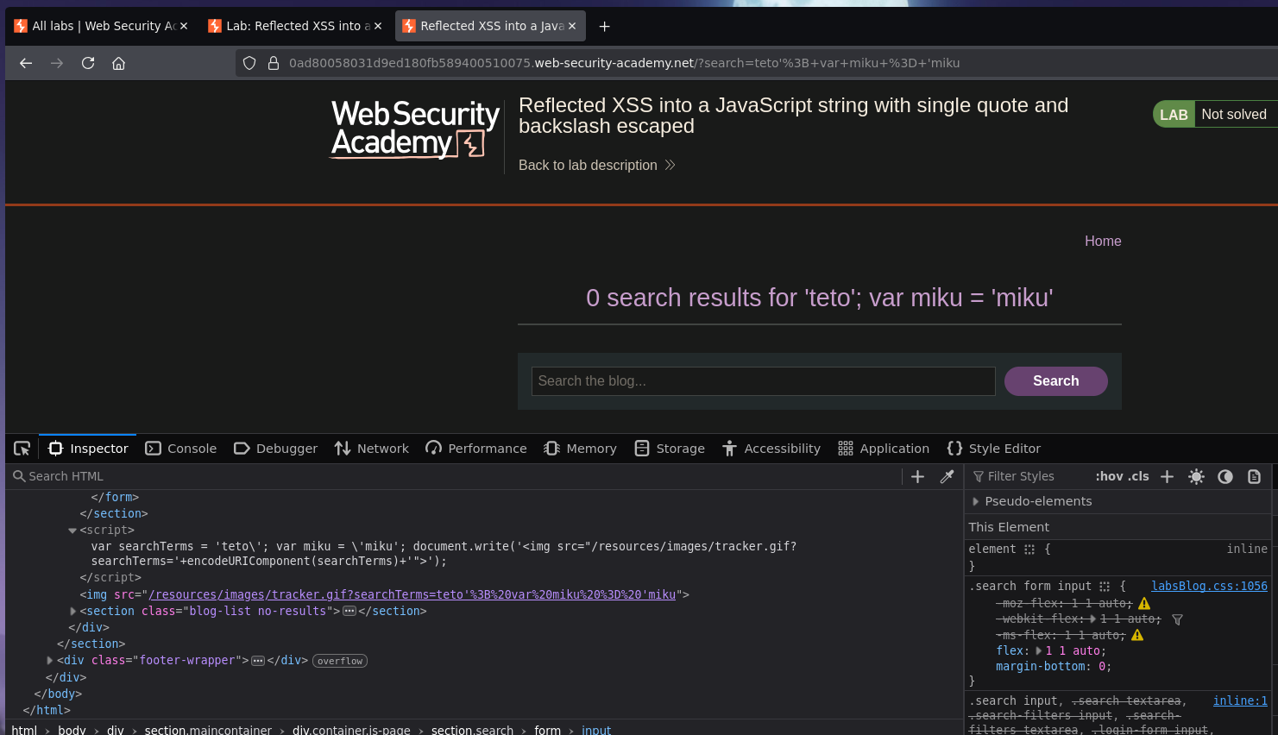Open the Application panel
This screenshot has height=735, width=1278.
point(884,449)
